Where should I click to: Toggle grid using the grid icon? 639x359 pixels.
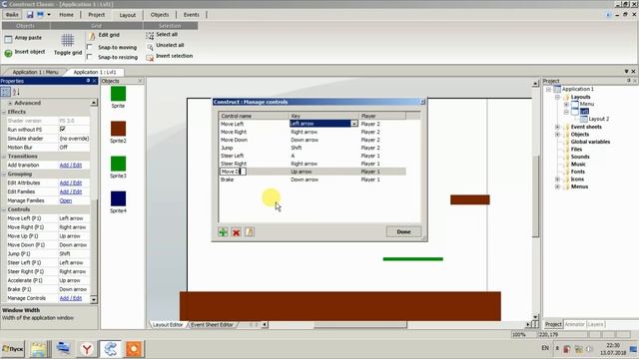click(68, 40)
